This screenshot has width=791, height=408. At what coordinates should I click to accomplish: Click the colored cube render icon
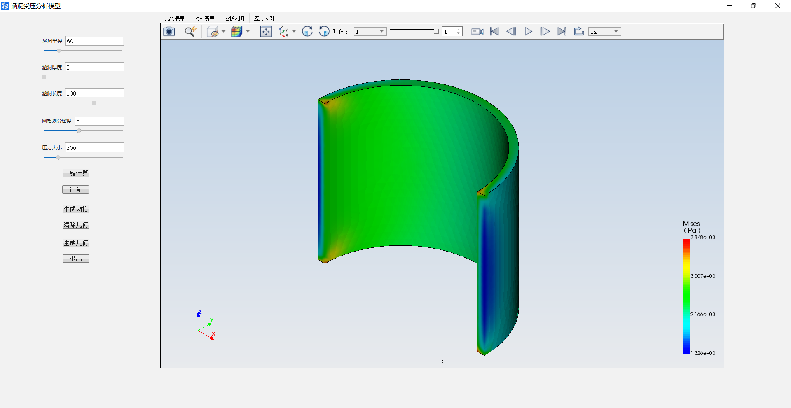(x=236, y=31)
